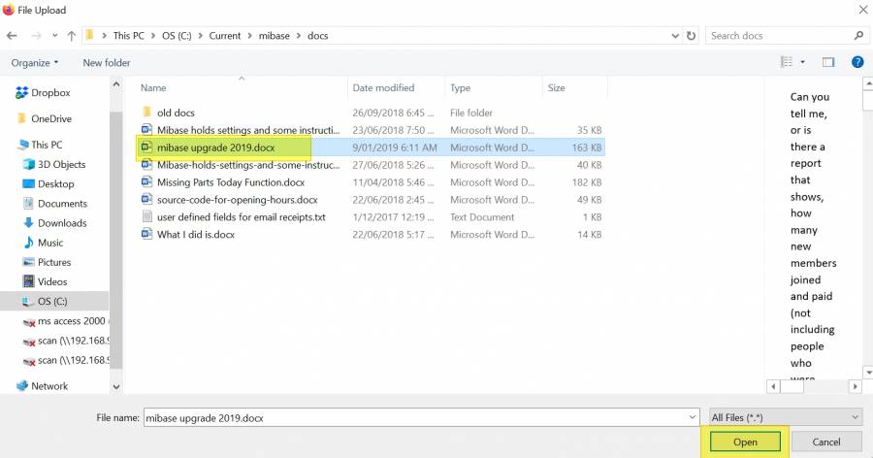Open the All Files type dropdown
873x458 pixels.
[x=786, y=417]
